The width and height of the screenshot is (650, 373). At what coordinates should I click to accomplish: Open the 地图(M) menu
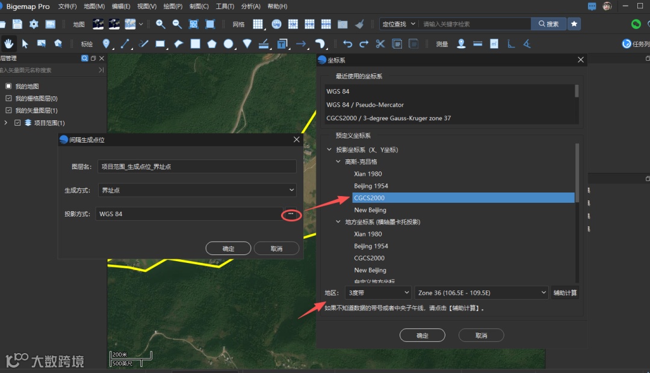coord(94,6)
